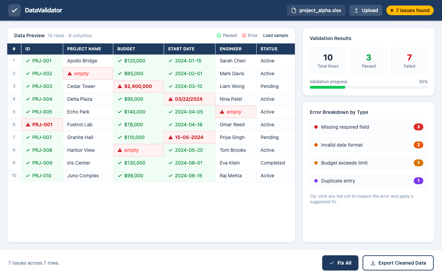Image resolution: width=442 pixels, height=276 pixels.
Task: Click the Priya Singh engineer cell
Action: pos(236,137)
